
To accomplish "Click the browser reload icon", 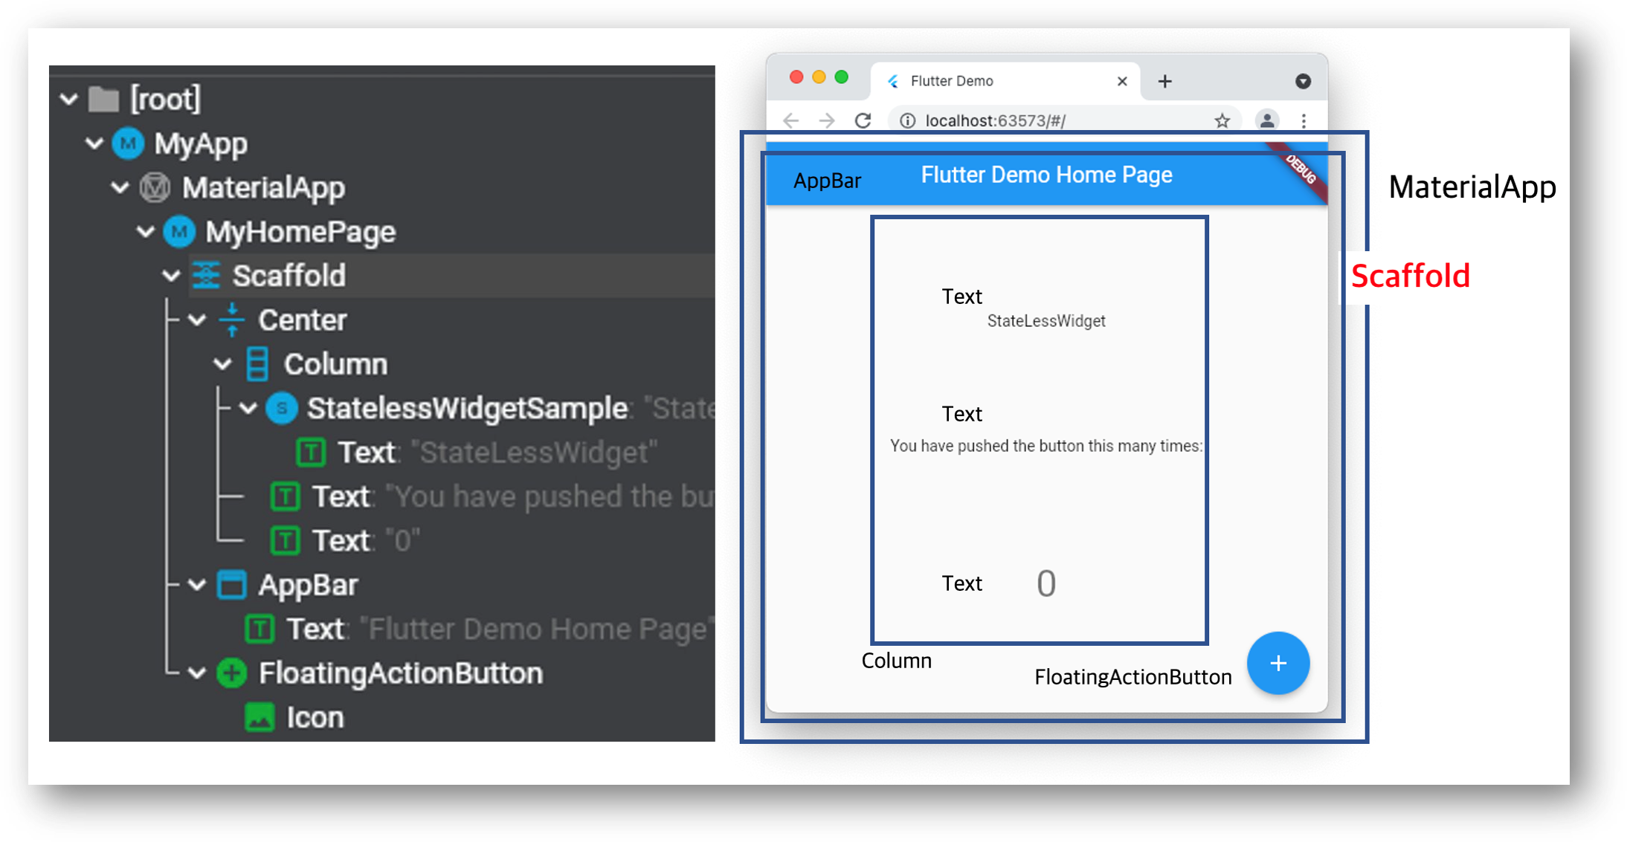I will 863,120.
